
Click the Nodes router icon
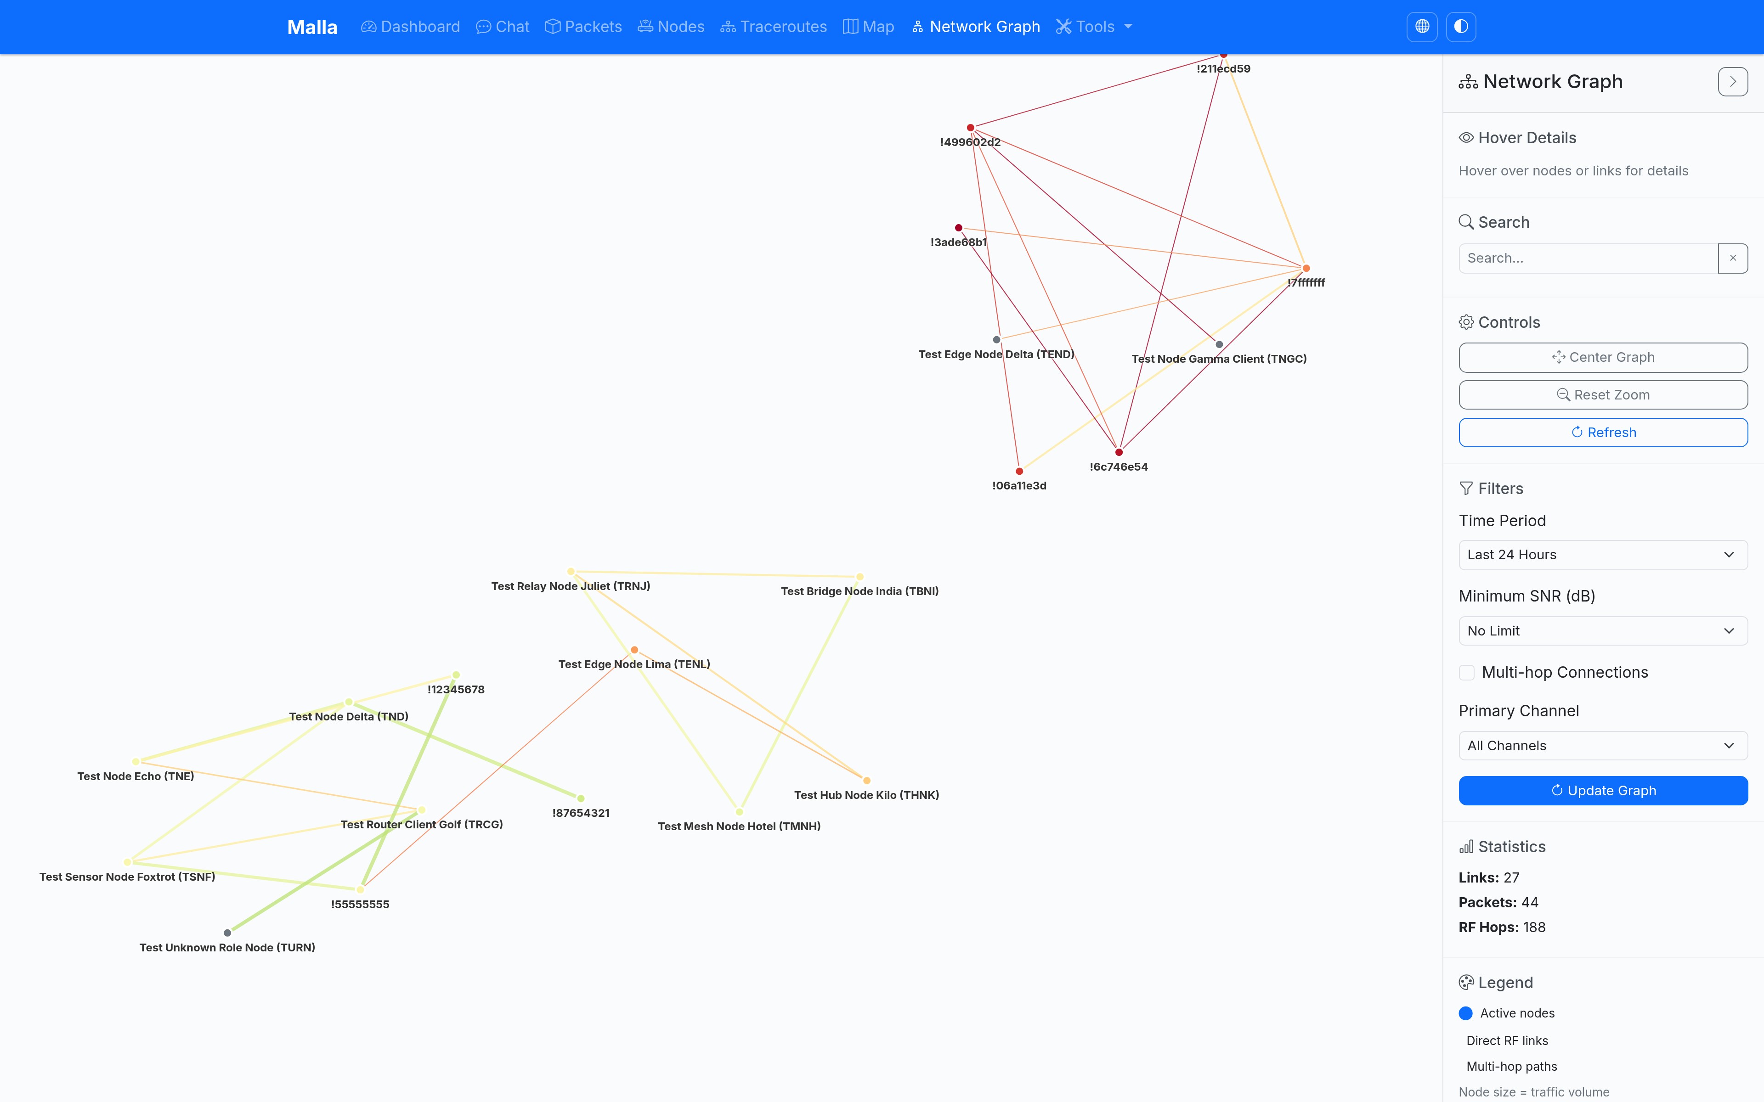(645, 27)
